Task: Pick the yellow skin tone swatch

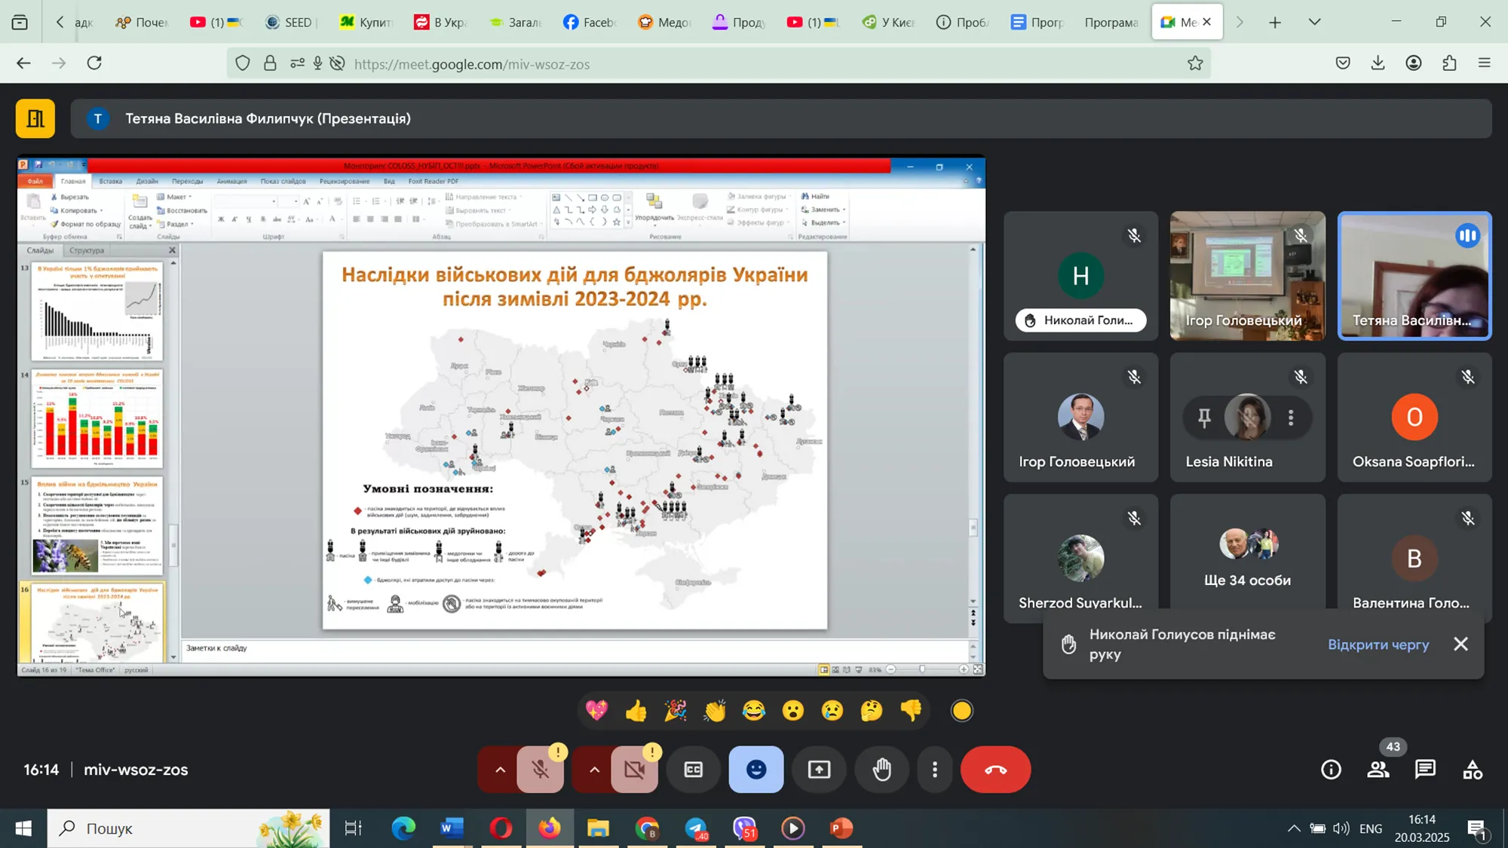Action: point(962,711)
